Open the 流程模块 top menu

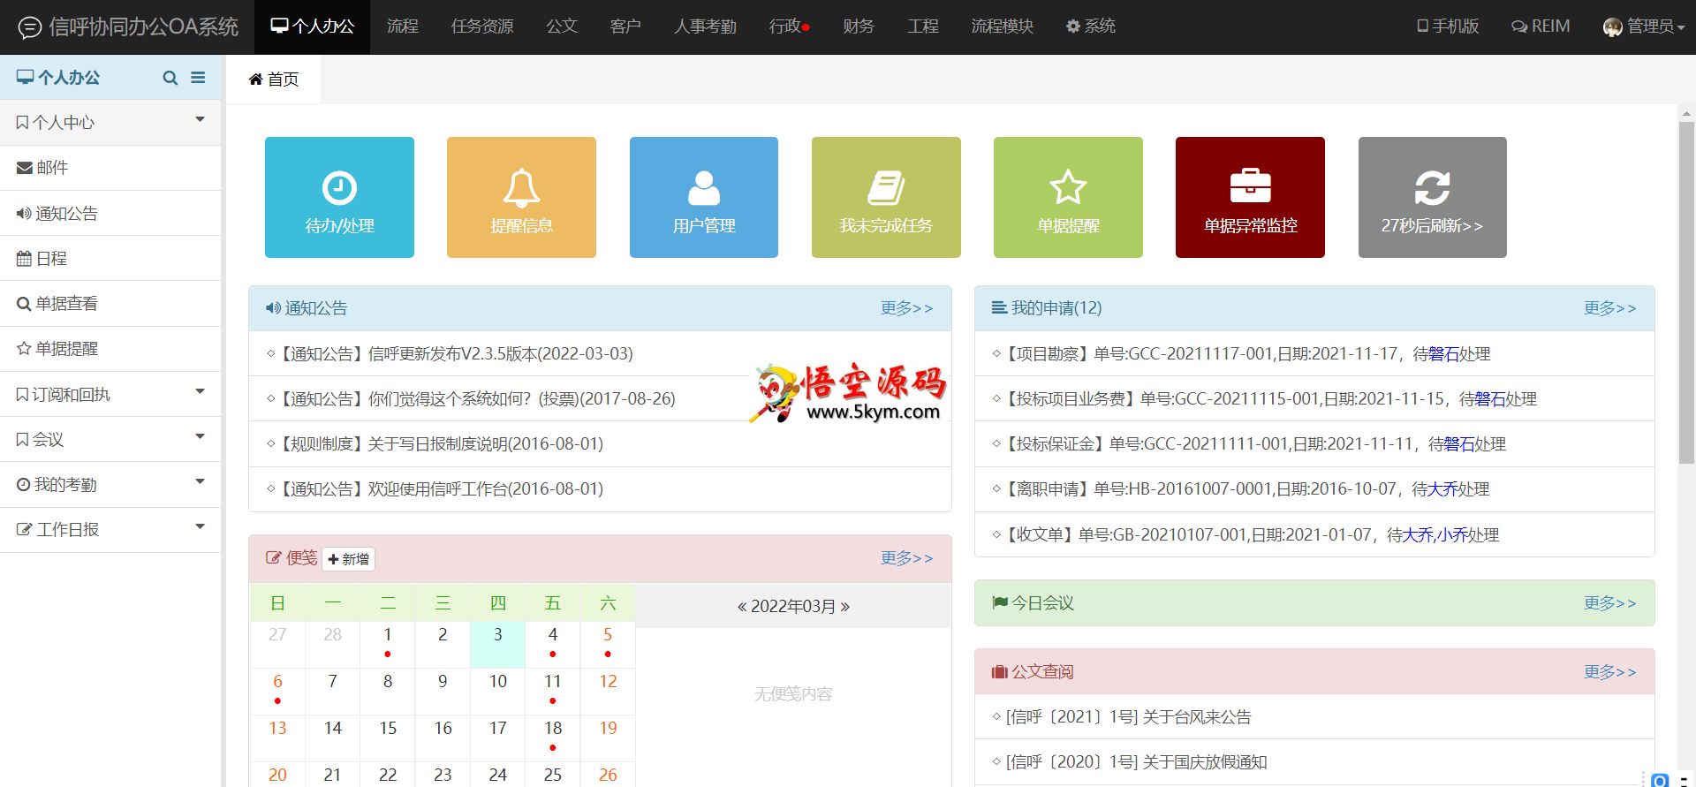1003,26
